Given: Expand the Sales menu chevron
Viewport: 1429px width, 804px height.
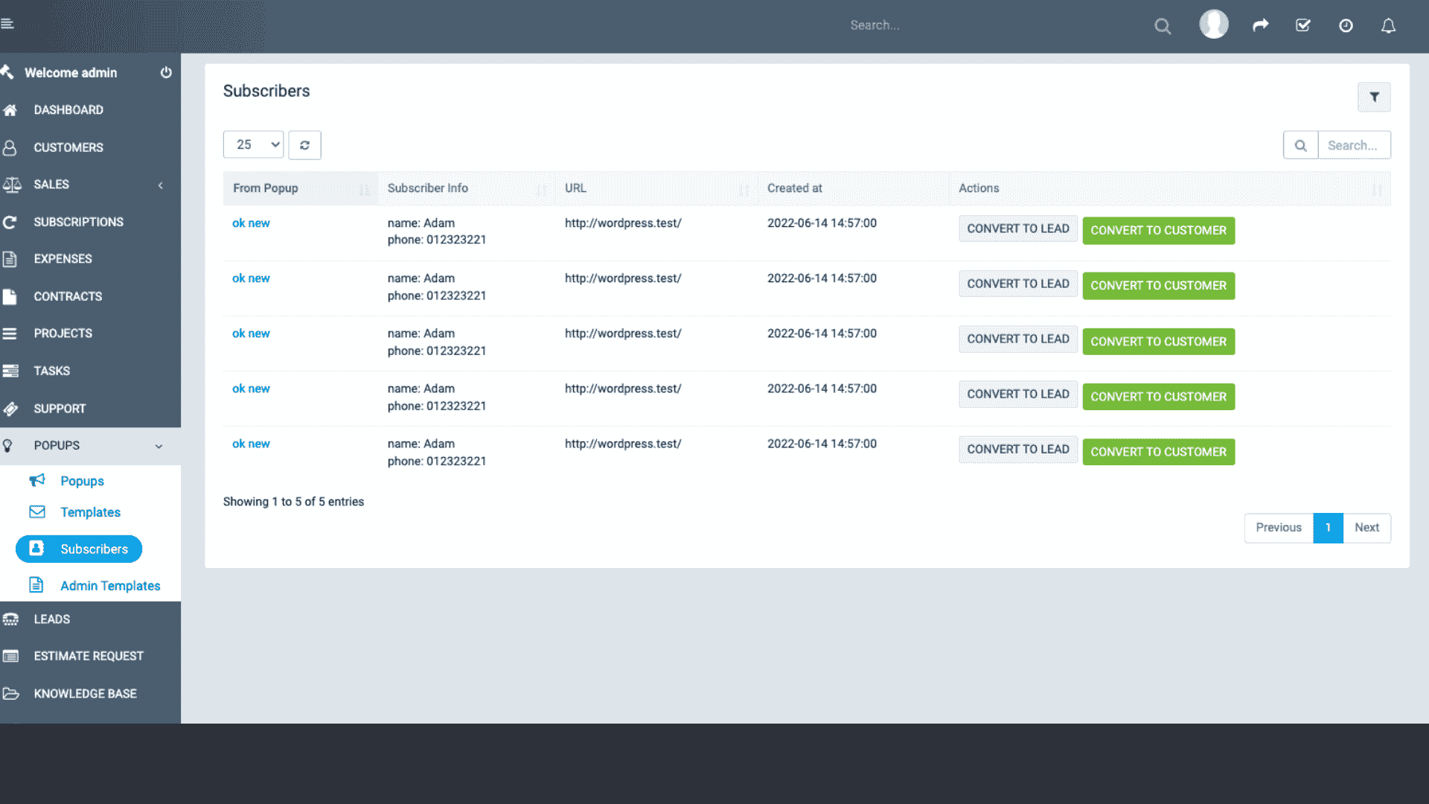Looking at the screenshot, I should tap(160, 185).
